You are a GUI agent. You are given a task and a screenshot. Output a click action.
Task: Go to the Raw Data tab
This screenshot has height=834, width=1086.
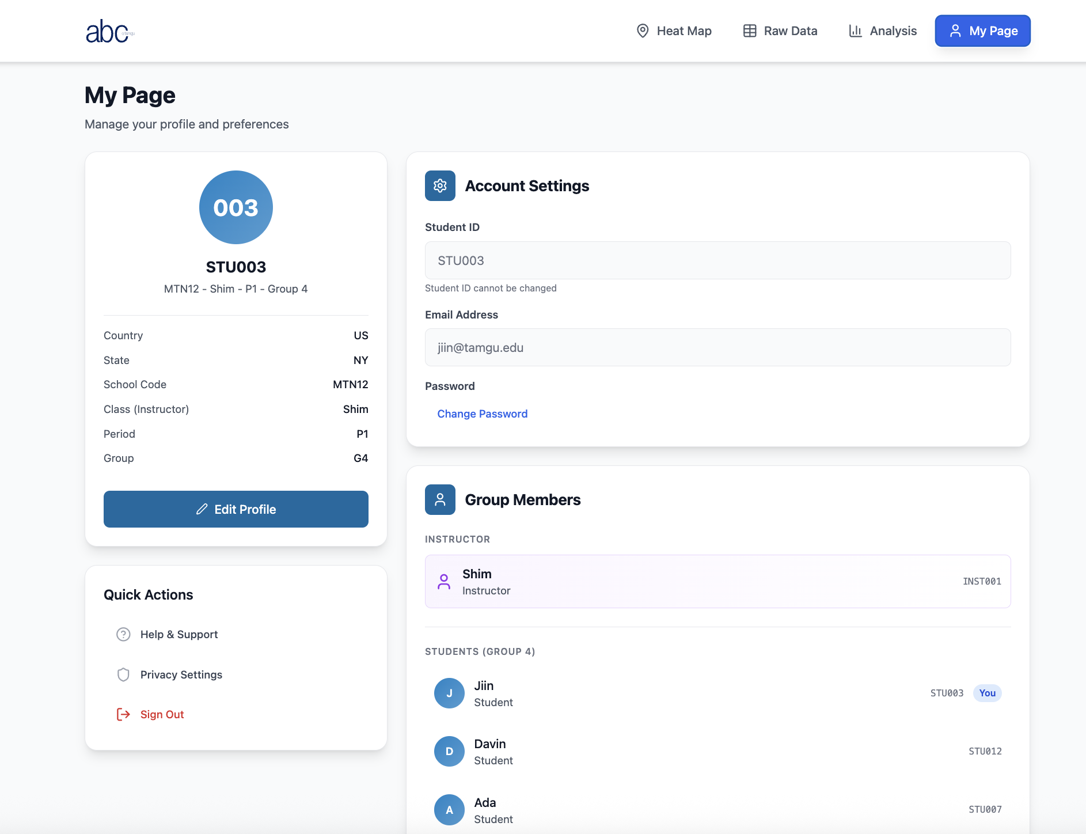click(780, 31)
